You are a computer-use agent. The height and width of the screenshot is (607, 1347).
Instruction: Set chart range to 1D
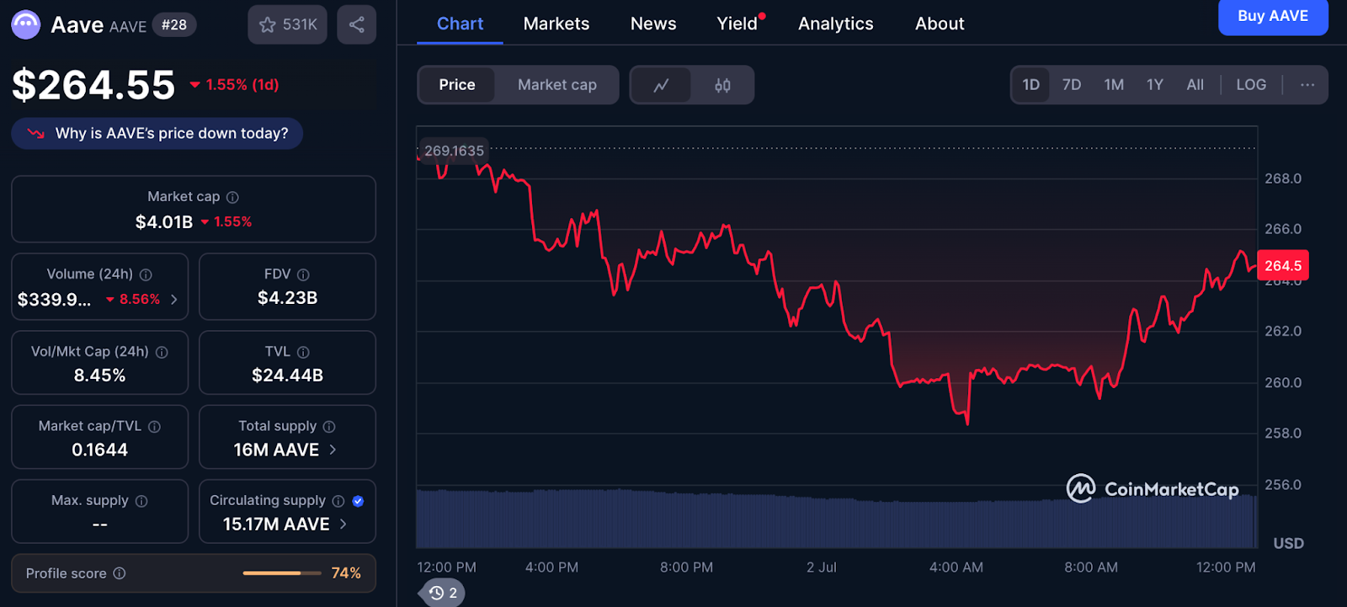pyautogui.click(x=1031, y=85)
